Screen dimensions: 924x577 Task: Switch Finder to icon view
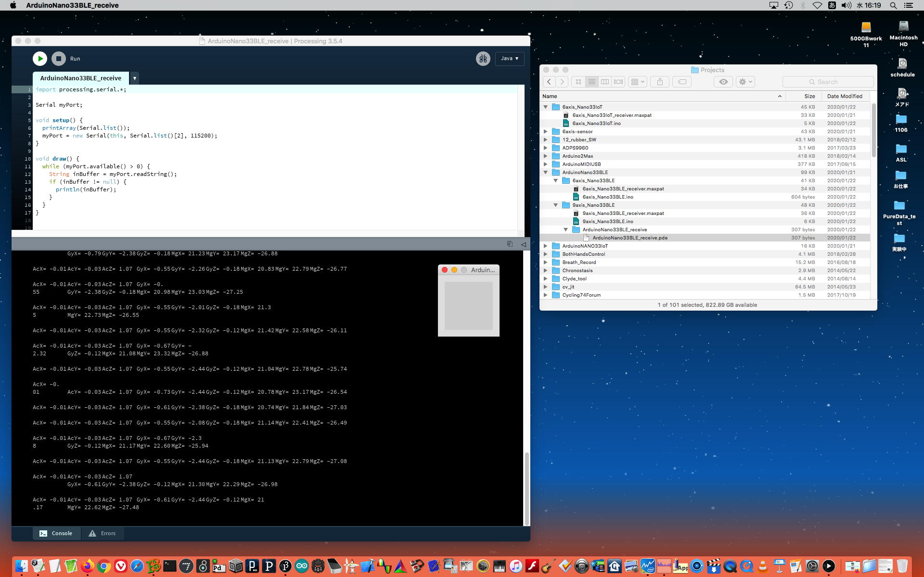coord(578,82)
